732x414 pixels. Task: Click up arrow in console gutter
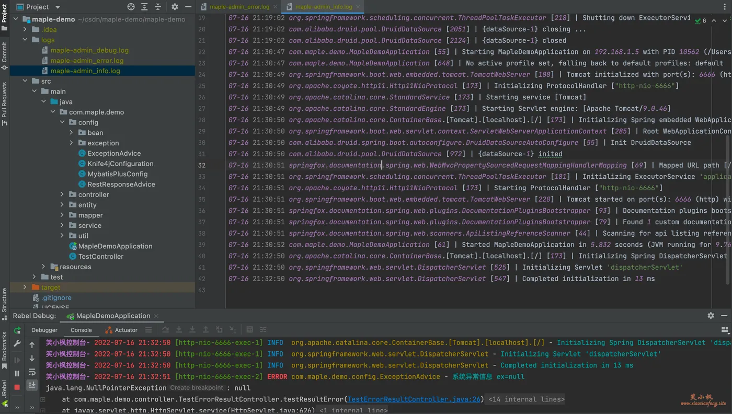(x=32, y=345)
